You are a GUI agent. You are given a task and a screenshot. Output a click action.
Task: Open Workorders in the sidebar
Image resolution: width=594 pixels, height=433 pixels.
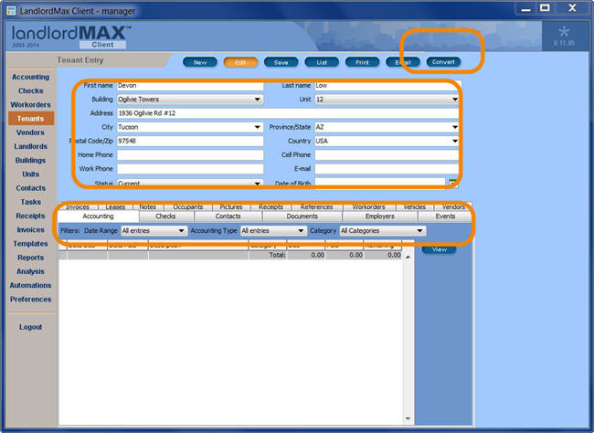(31, 104)
